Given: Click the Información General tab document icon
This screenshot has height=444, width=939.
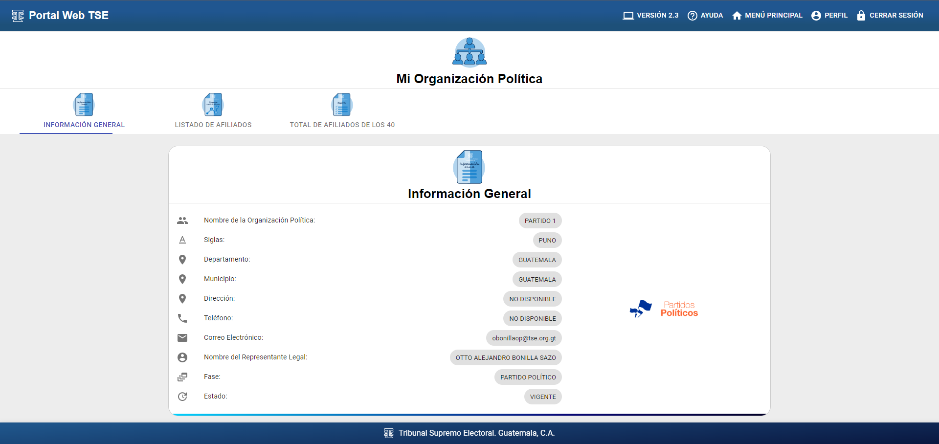Looking at the screenshot, I should point(84,105).
